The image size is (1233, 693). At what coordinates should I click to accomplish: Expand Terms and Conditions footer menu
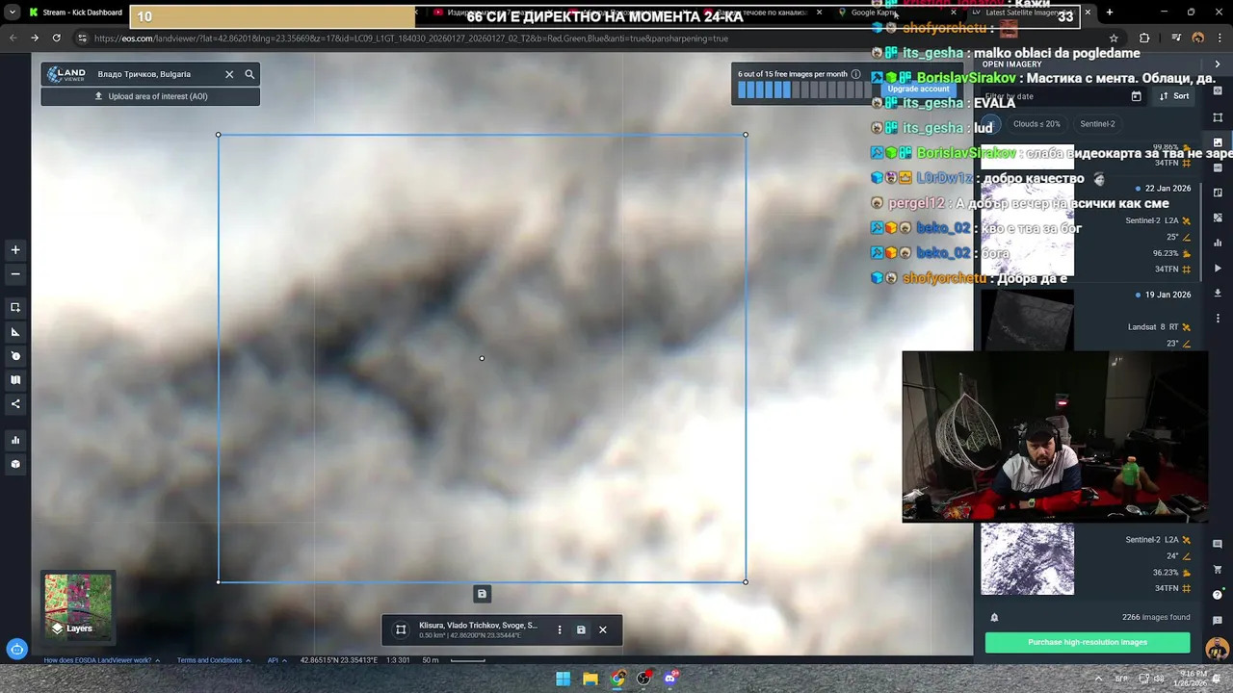[x=213, y=660]
